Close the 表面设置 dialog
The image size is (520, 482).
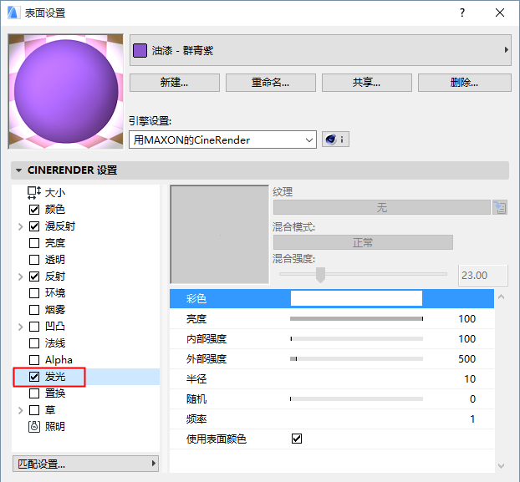click(x=500, y=13)
